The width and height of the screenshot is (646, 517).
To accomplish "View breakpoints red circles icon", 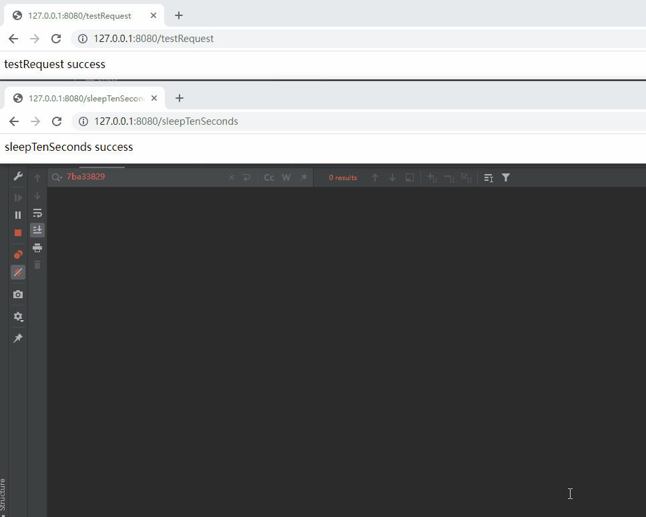I will tap(18, 255).
